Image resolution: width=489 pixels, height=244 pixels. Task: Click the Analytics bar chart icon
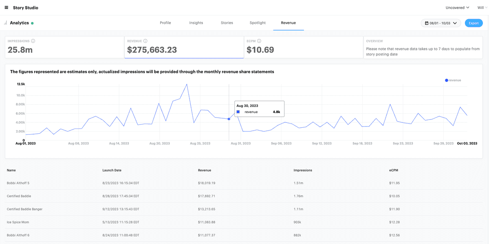pyautogui.click(x=6, y=23)
